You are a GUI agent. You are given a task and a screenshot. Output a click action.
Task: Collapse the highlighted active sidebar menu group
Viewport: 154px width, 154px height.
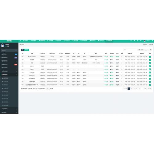point(9,75)
